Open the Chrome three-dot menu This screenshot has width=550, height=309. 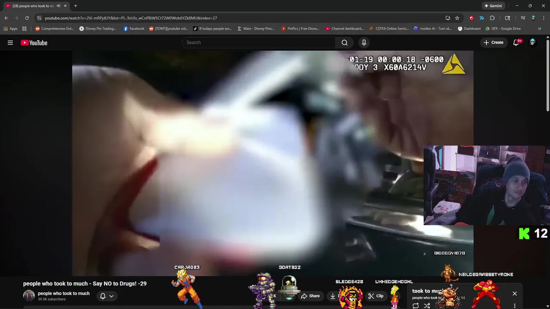coord(544,18)
